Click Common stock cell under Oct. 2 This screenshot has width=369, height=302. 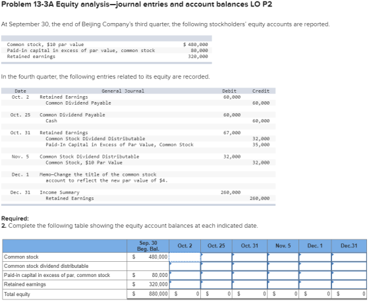coord(184,257)
